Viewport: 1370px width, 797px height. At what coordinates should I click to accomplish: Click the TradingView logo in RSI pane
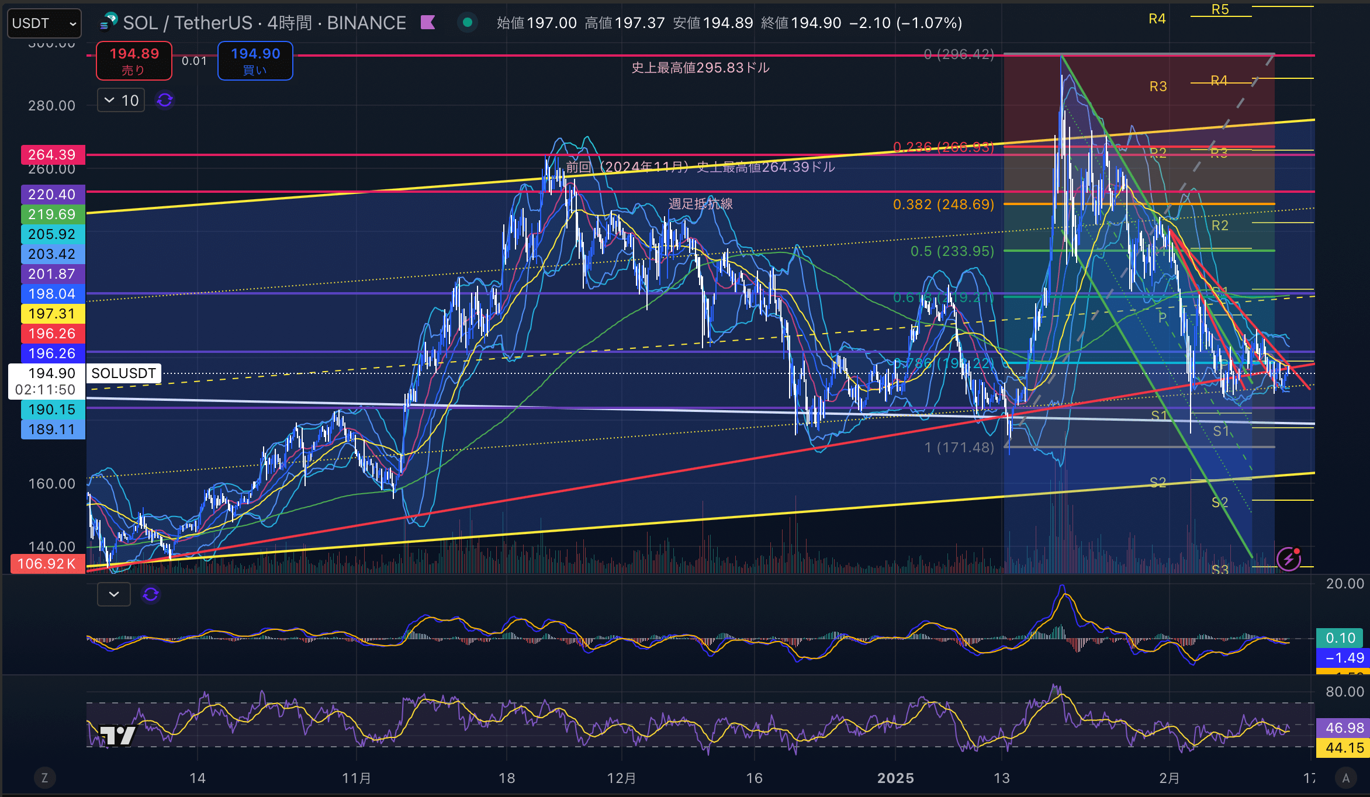coord(117,735)
